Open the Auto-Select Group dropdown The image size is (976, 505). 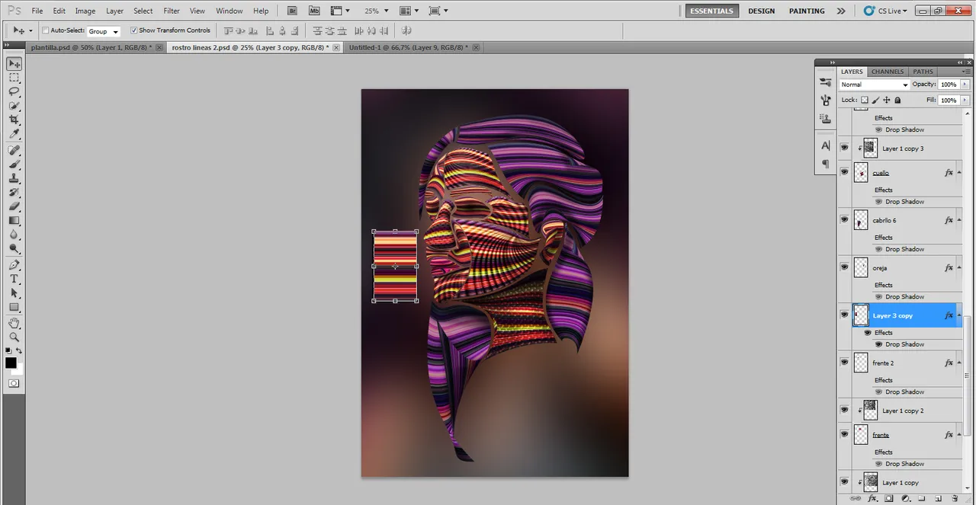[x=104, y=31]
